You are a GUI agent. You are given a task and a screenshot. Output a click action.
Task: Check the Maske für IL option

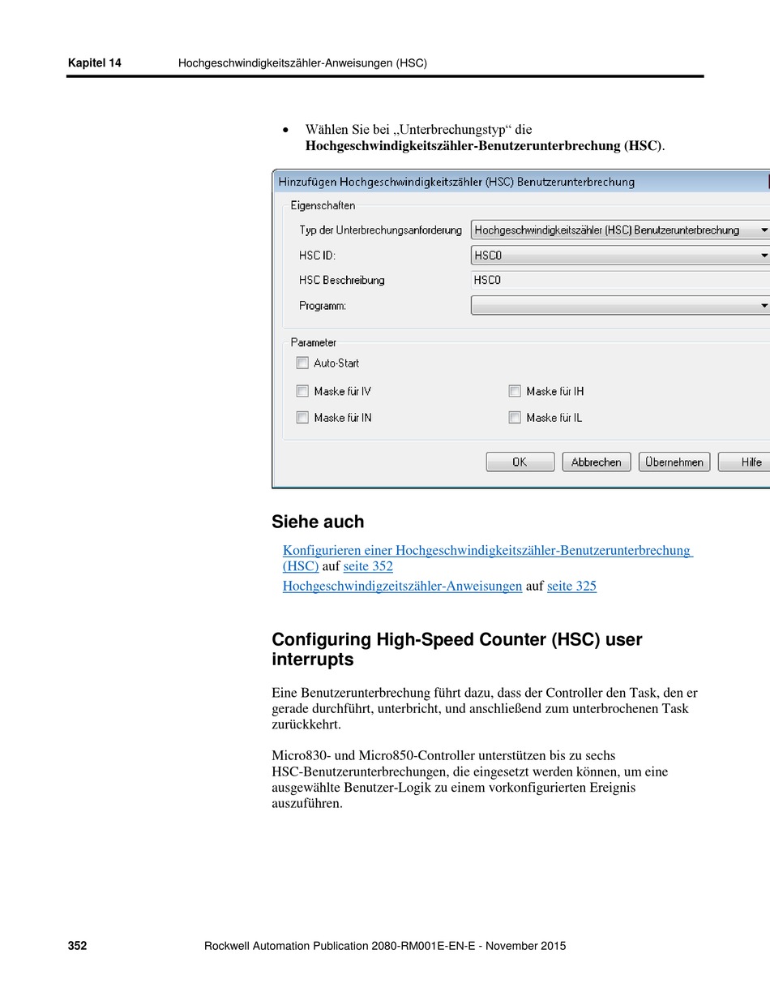click(515, 418)
